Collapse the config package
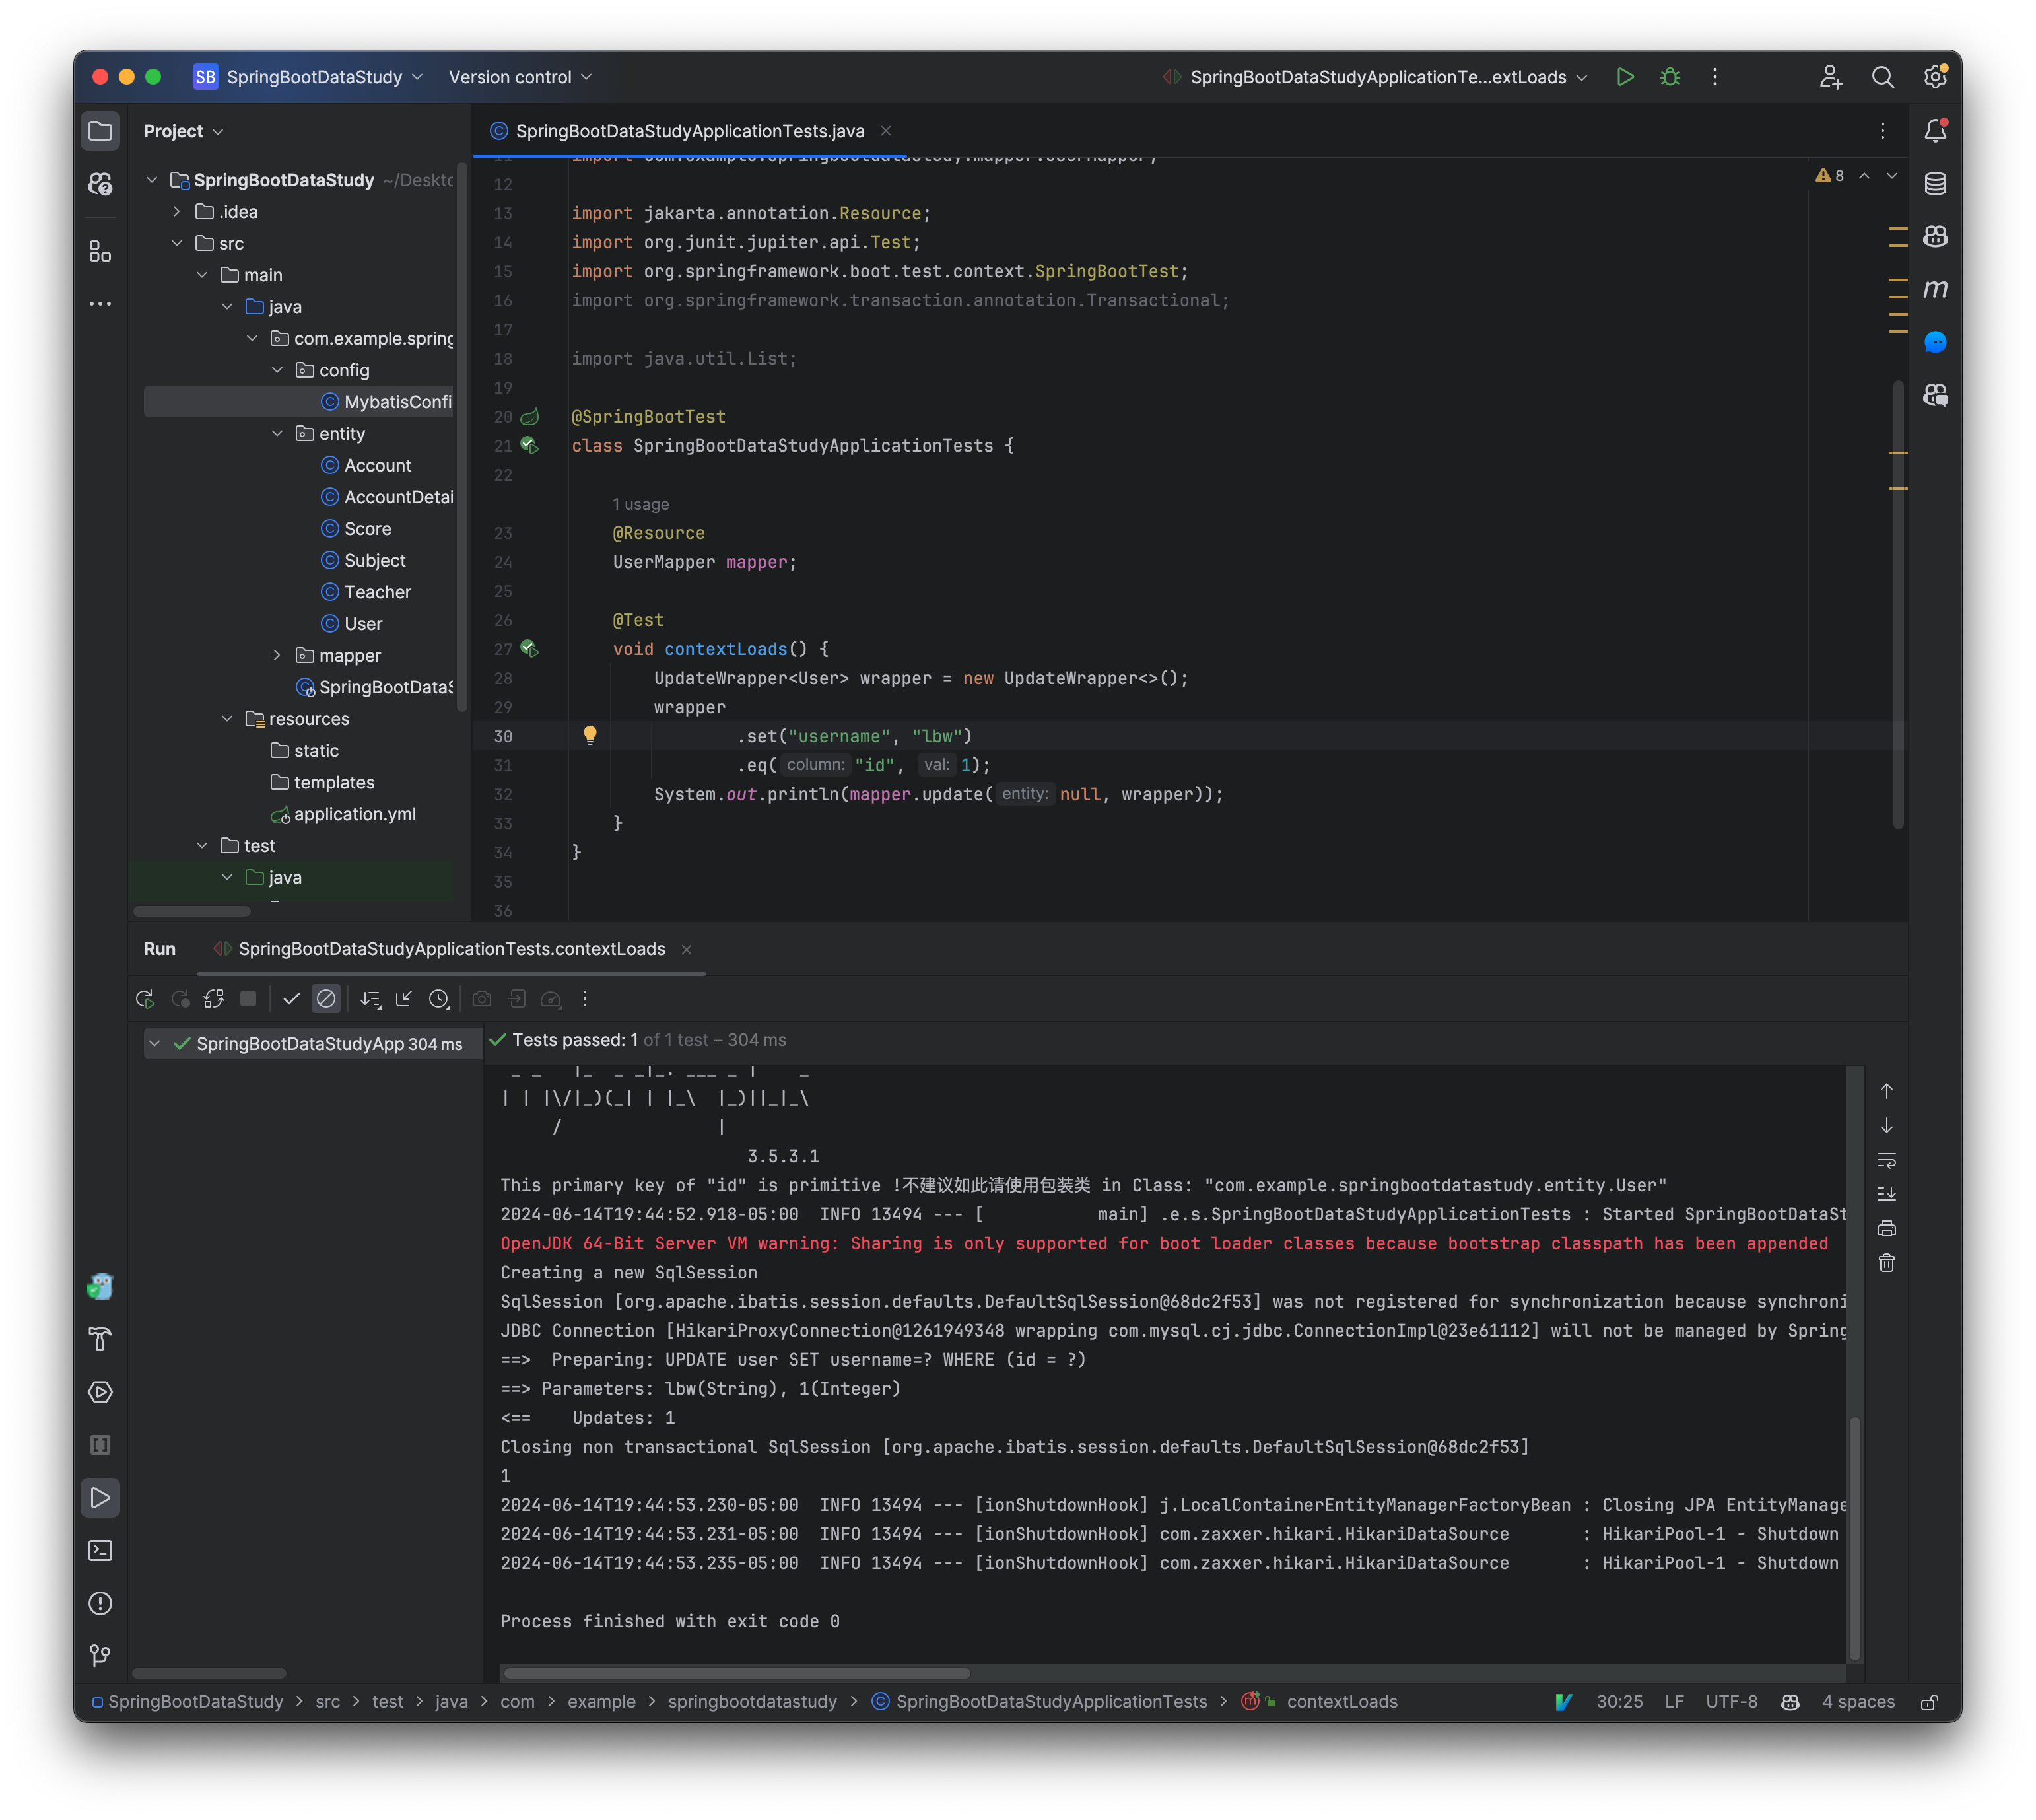 point(277,371)
